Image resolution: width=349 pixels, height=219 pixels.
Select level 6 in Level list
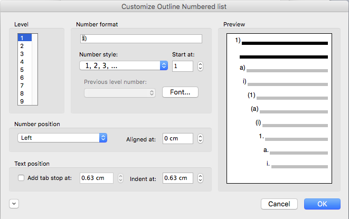(25, 78)
